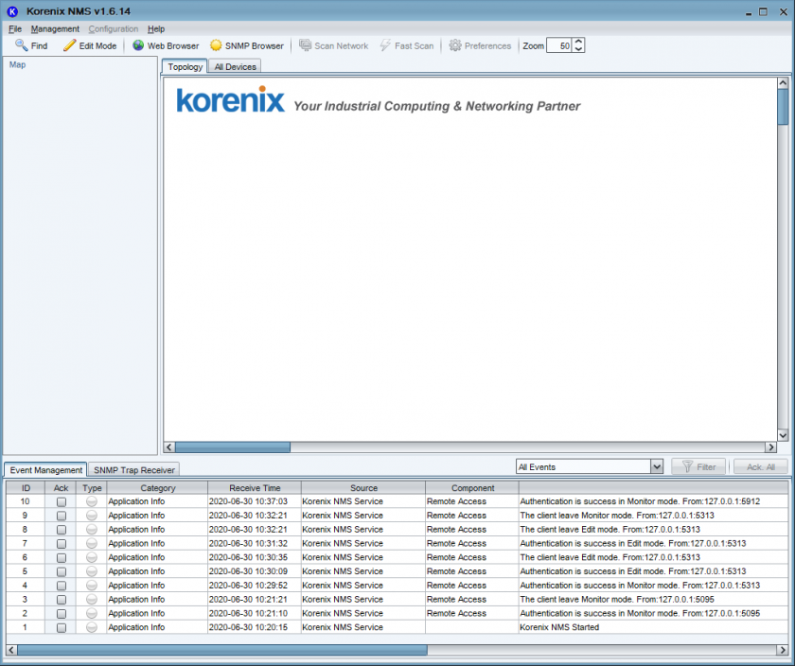Open the Management menu
Viewport: 795px width, 666px height.
[x=55, y=29]
